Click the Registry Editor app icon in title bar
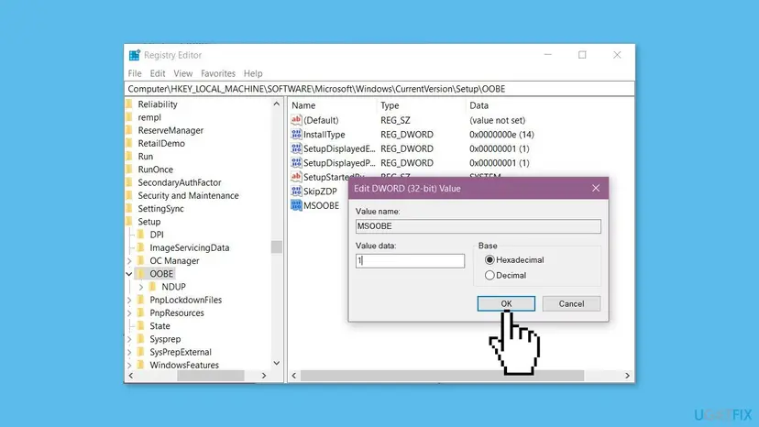 coord(135,55)
